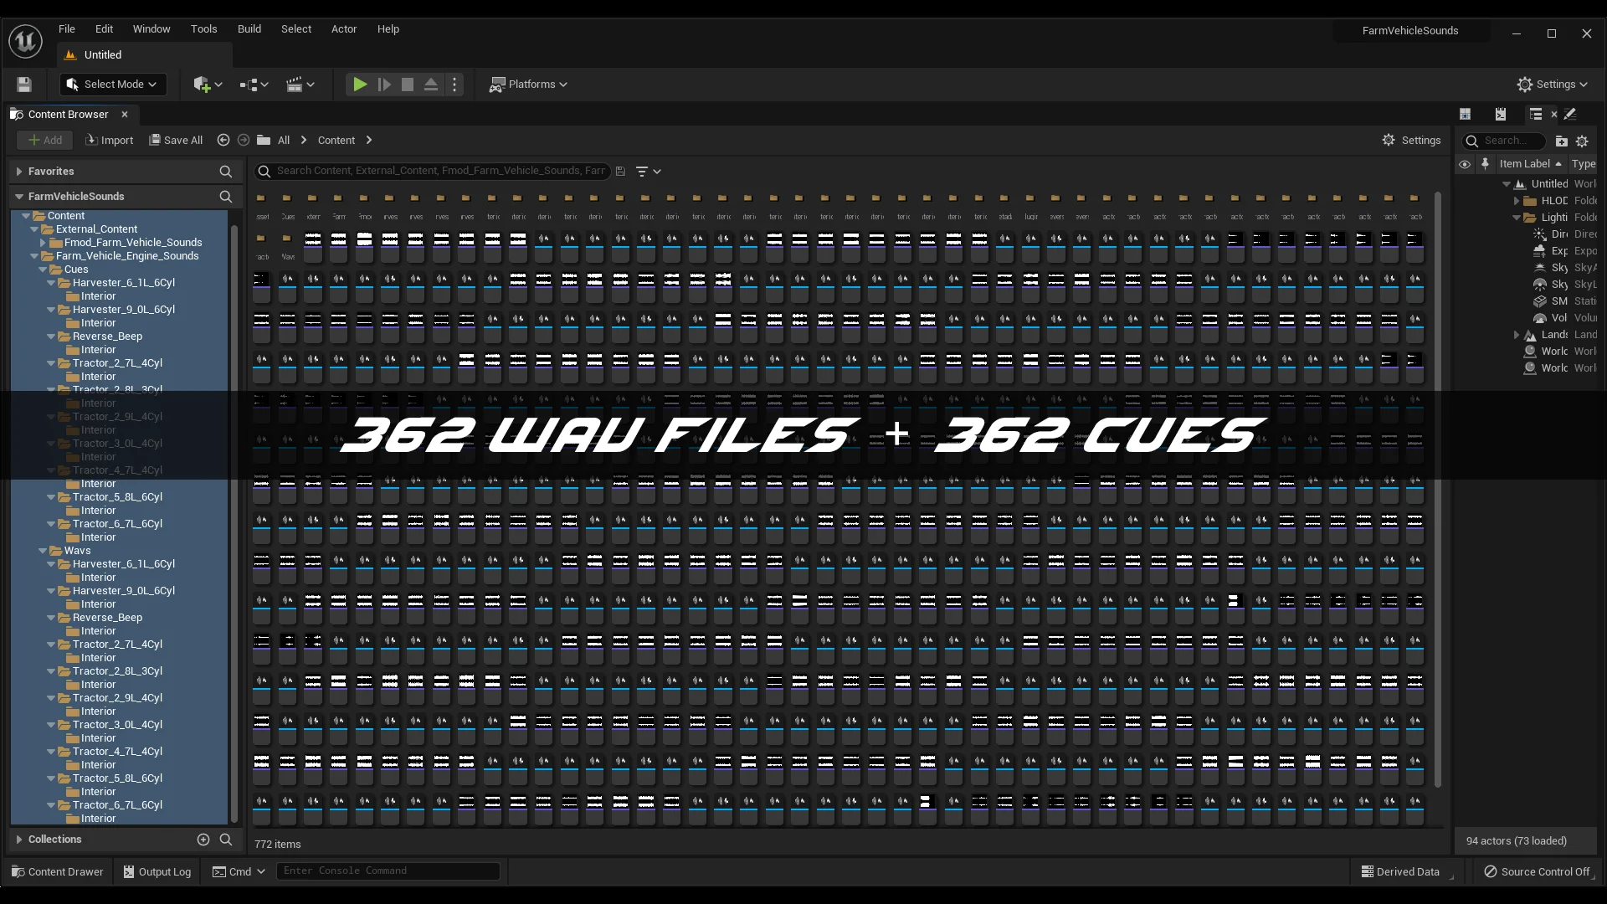Screen dimensions: 1607x904
Task: Toggle the pinned column header in outliner
Action: coord(1485,164)
